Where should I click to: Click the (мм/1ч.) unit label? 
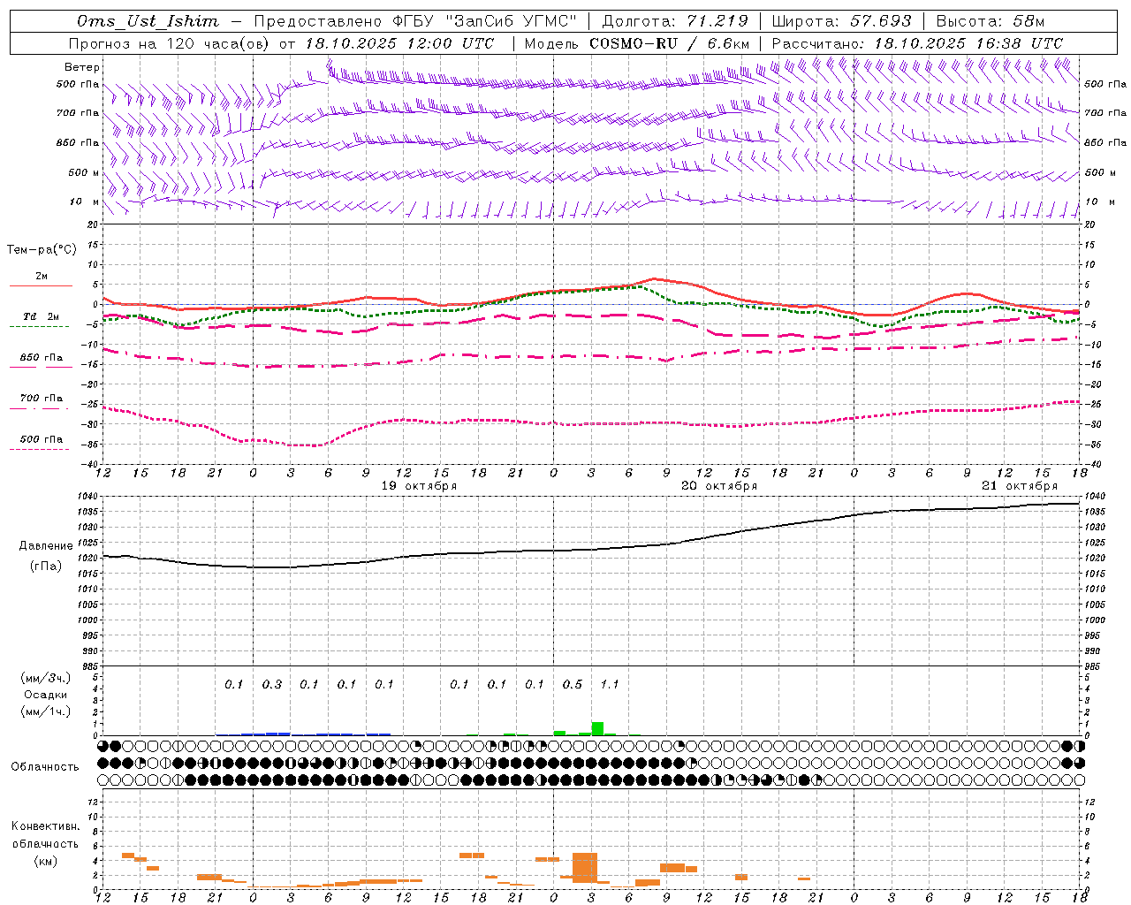point(45,711)
